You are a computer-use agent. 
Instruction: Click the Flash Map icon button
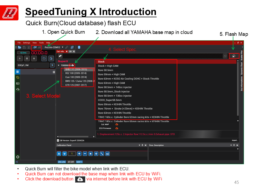pos(234,56)
